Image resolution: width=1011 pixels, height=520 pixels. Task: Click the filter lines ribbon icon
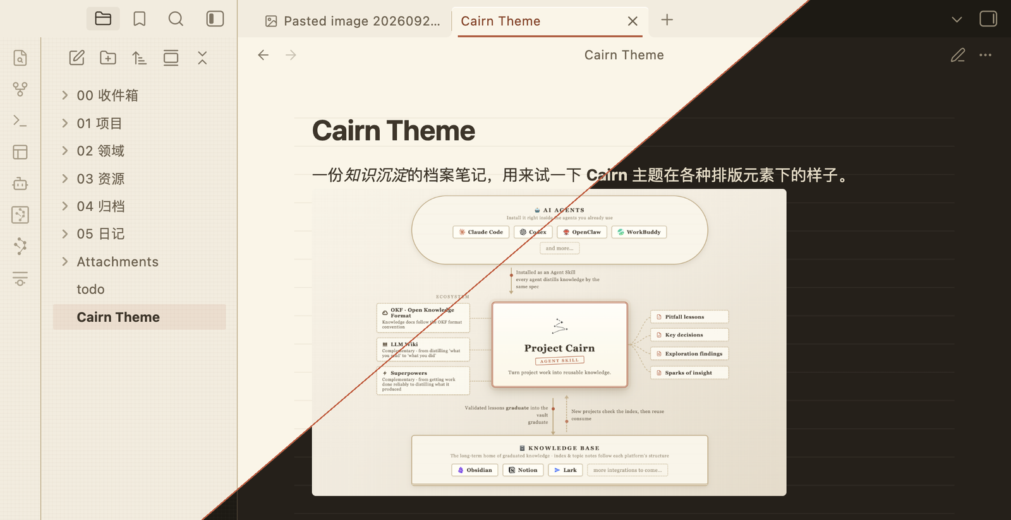point(20,278)
